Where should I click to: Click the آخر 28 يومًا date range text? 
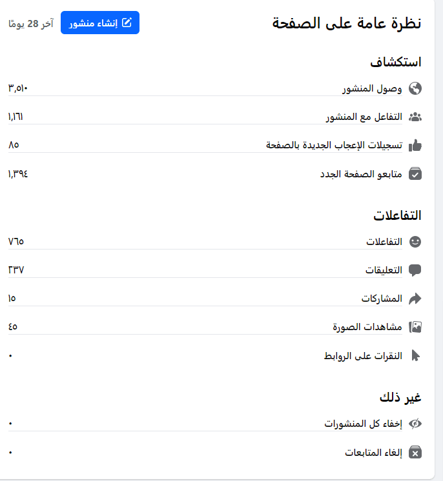click(31, 23)
